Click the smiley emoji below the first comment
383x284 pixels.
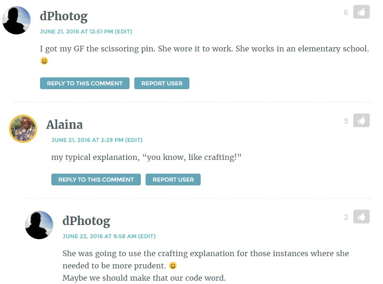click(x=44, y=61)
